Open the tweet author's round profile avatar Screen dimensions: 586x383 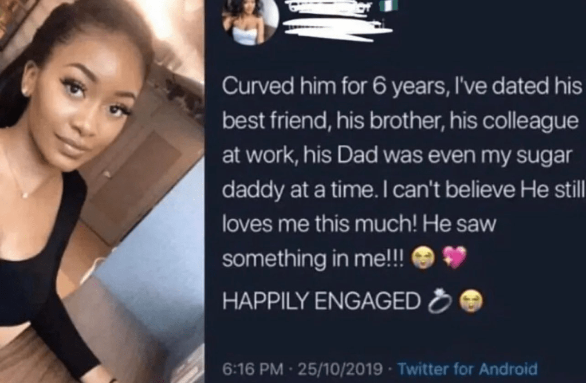[250, 19]
